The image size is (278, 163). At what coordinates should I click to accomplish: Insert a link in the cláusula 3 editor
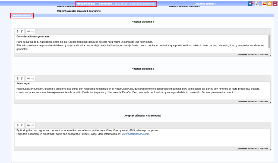[28, 126]
